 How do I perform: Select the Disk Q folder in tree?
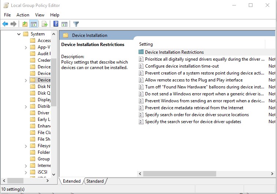pyautogui.click(x=44, y=93)
